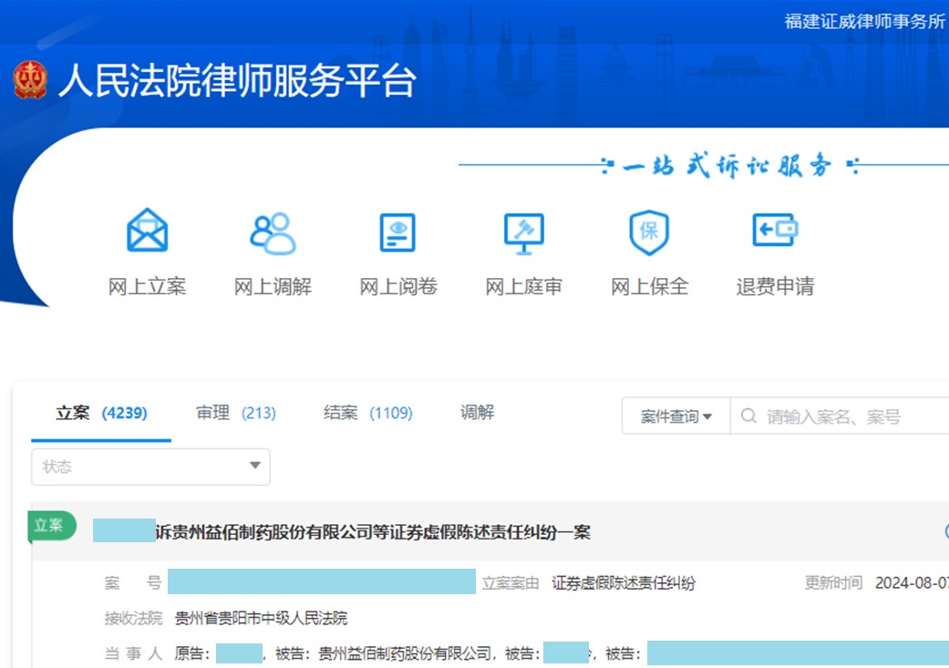Switch to the 结案 (1109) tab
Screen dimensions: 949x668
[368, 413]
